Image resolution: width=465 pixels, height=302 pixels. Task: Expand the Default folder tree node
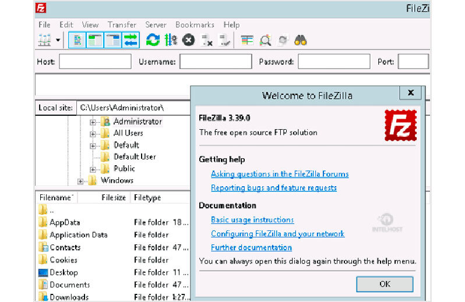point(93,145)
